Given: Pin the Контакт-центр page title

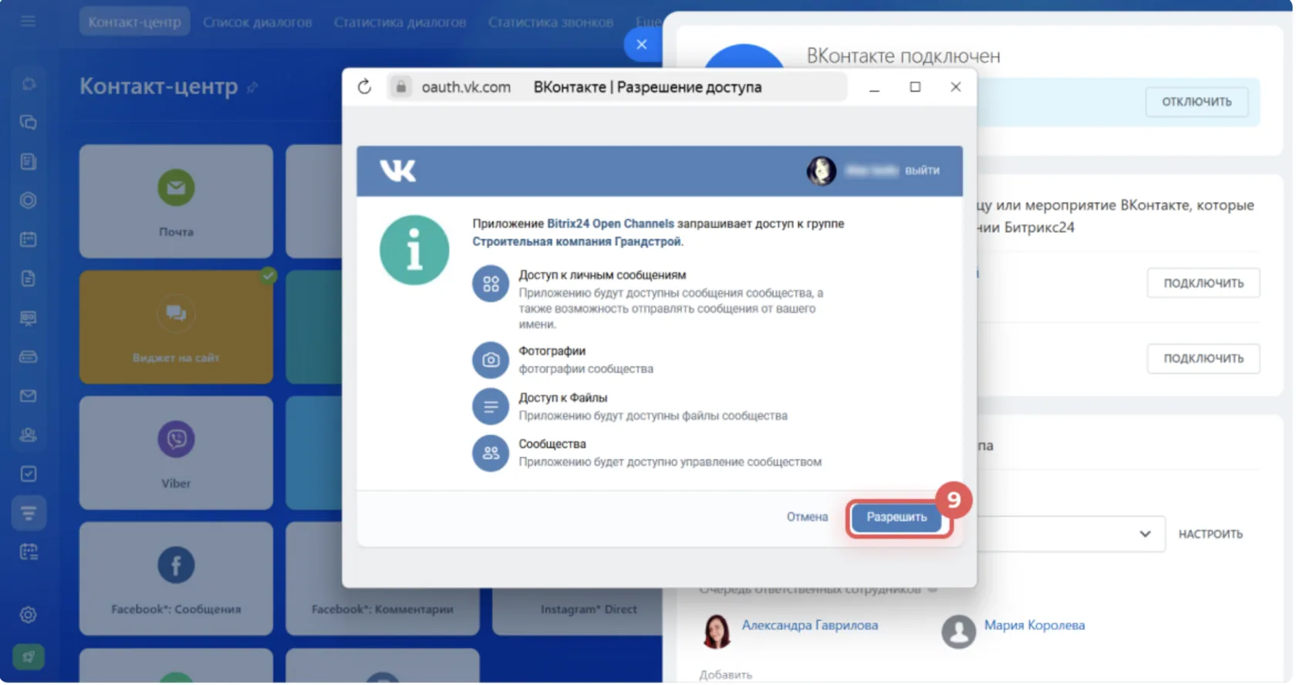Looking at the screenshot, I should pos(252,88).
